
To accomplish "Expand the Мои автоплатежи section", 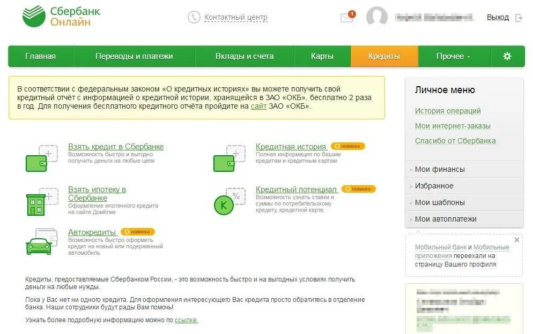I will click(464, 219).
